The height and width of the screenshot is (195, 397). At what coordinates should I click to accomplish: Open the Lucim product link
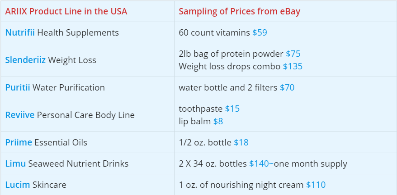(18, 185)
